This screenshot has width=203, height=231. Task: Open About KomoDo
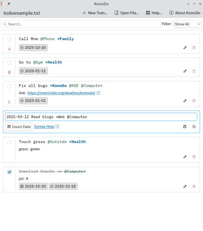185,13
